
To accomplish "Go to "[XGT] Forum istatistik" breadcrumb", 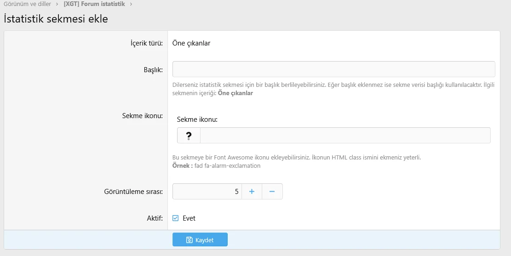I will tap(94, 4).
